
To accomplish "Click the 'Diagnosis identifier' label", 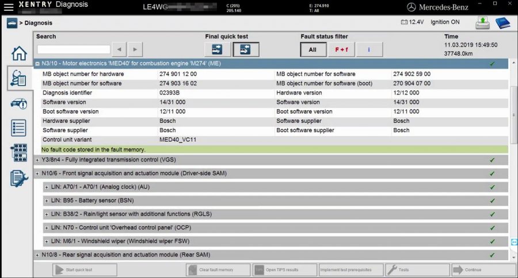I will point(67,93).
